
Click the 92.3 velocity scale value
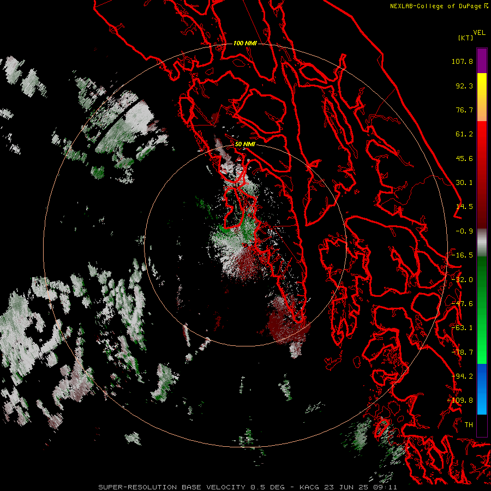[464, 86]
